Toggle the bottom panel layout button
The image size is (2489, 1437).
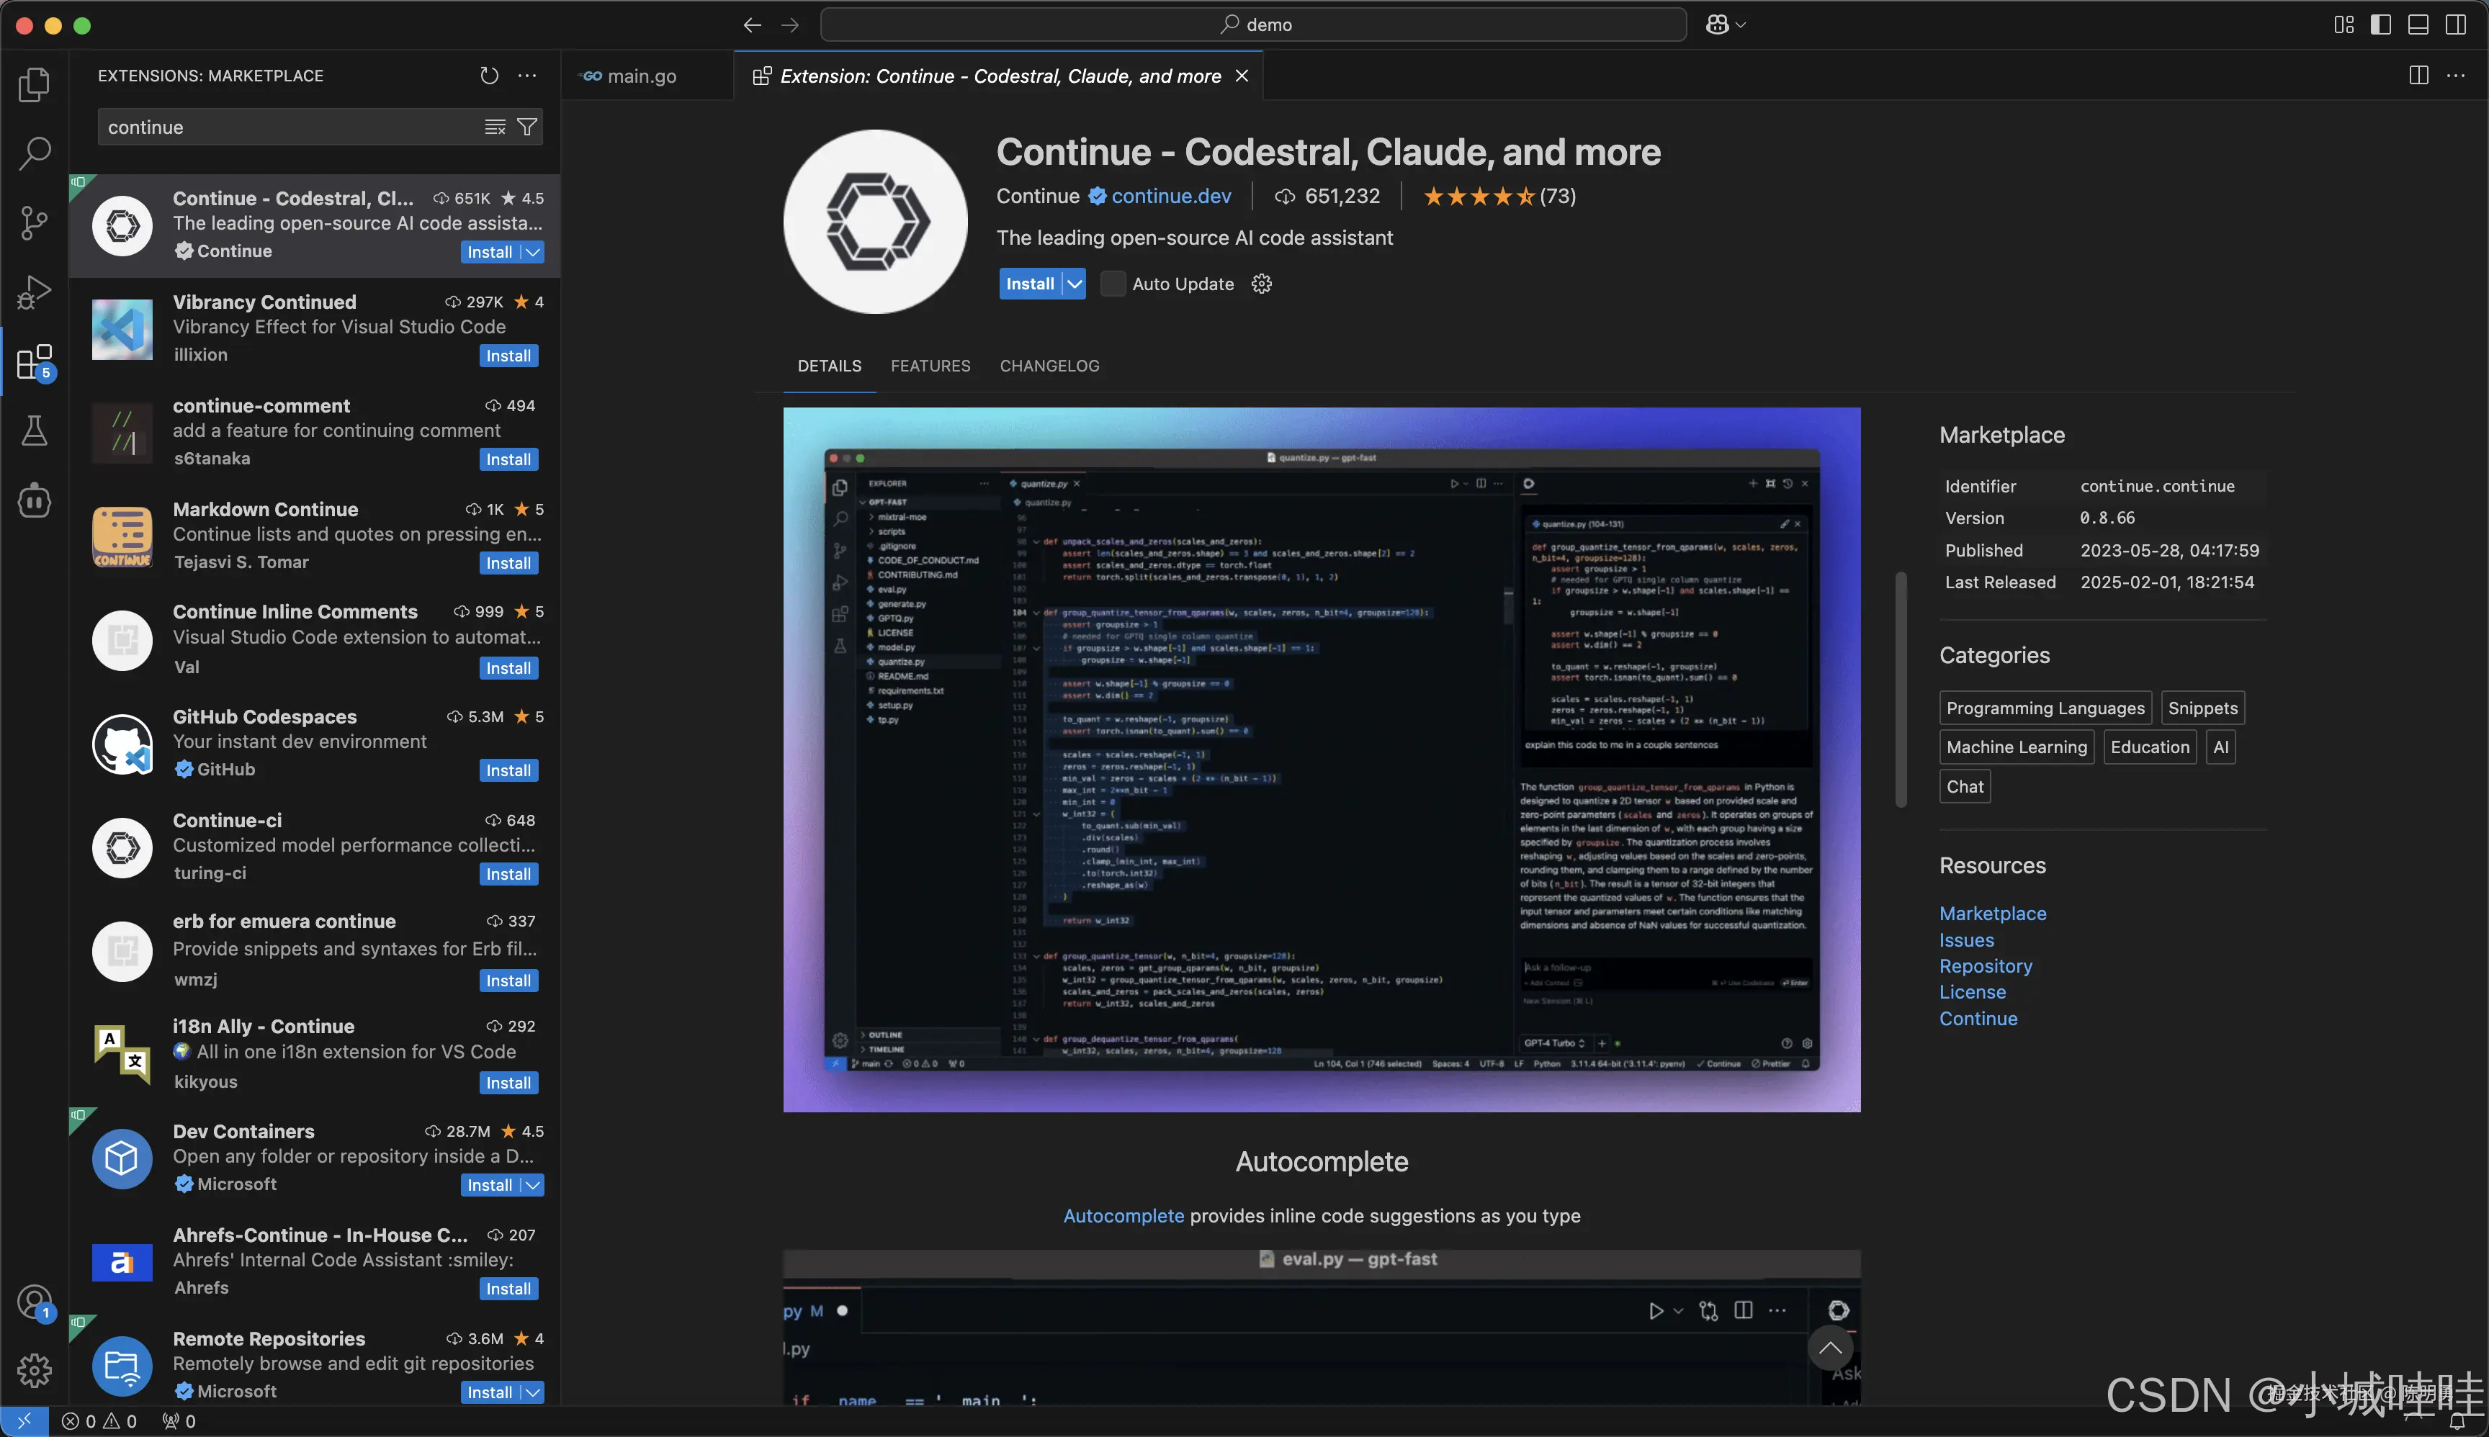click(2418, 24)
